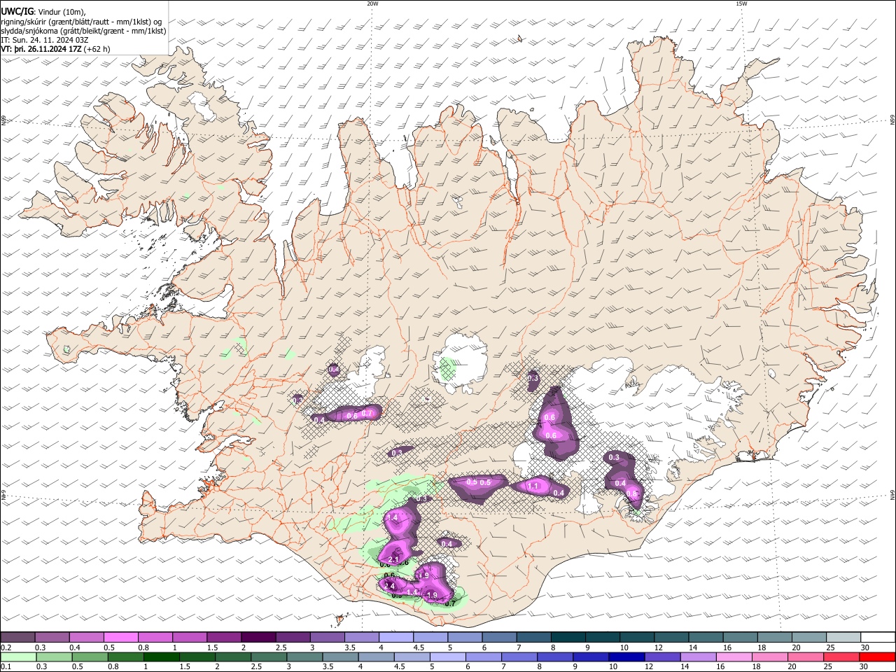Click the '(+62 h)' forecast offset text
896x672 pixels.
(x=97, y=49)
